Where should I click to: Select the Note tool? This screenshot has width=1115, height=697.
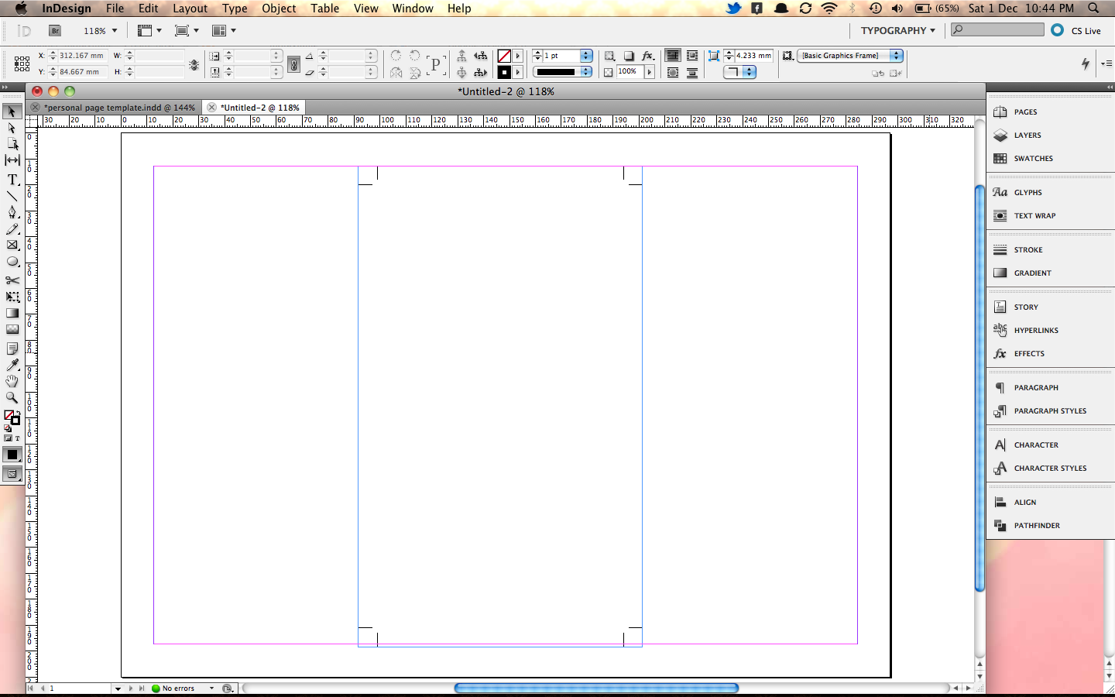tap(12, 348)
